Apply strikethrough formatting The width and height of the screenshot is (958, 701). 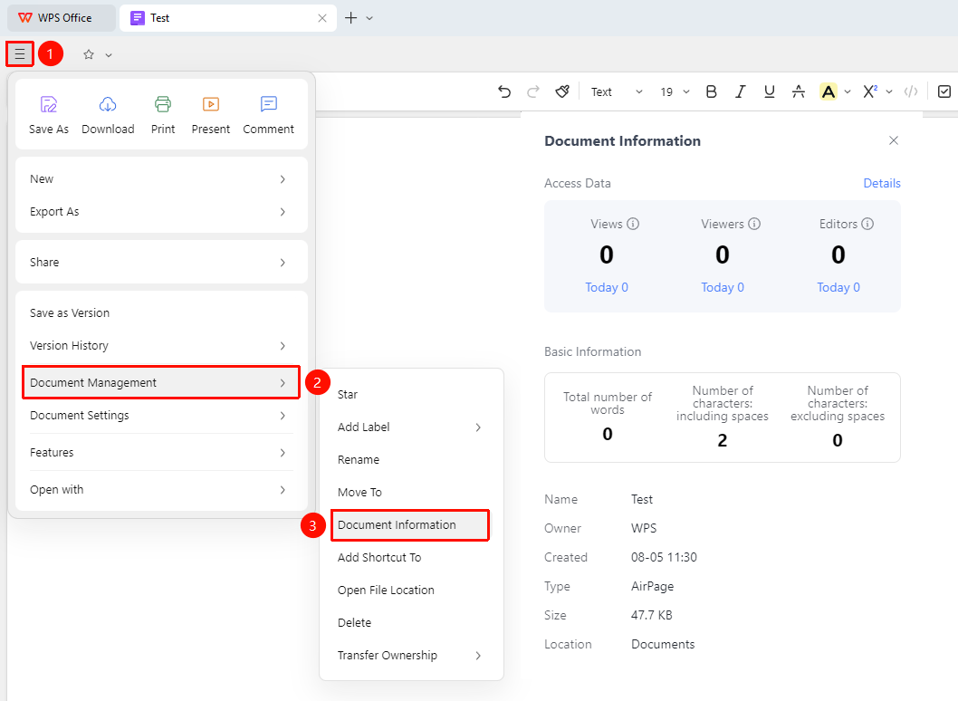pos(798,91)
